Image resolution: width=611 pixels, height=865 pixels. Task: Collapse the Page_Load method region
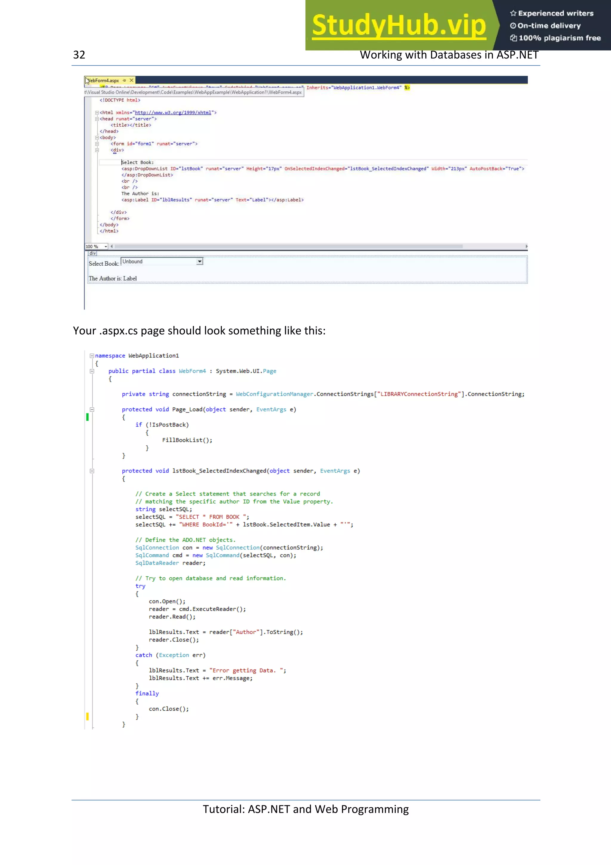point(92,410)
